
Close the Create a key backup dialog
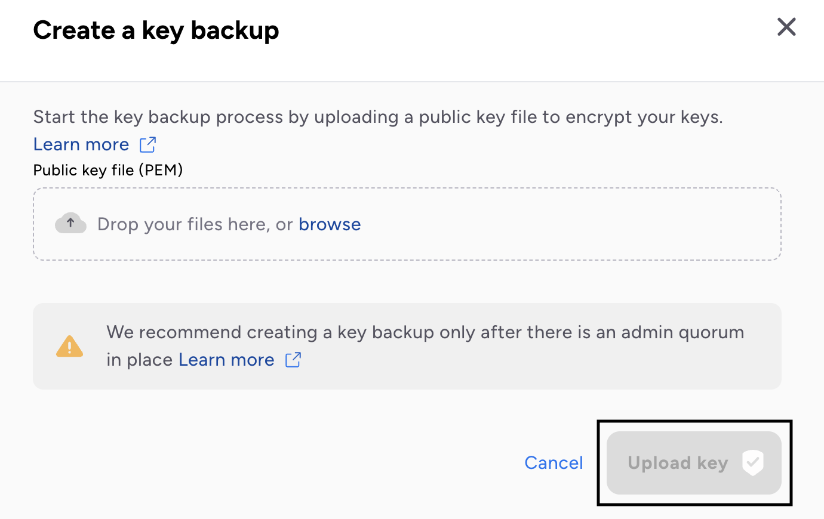coord(786,27)
